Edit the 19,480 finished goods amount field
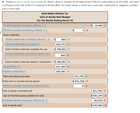 click(98, 26)
